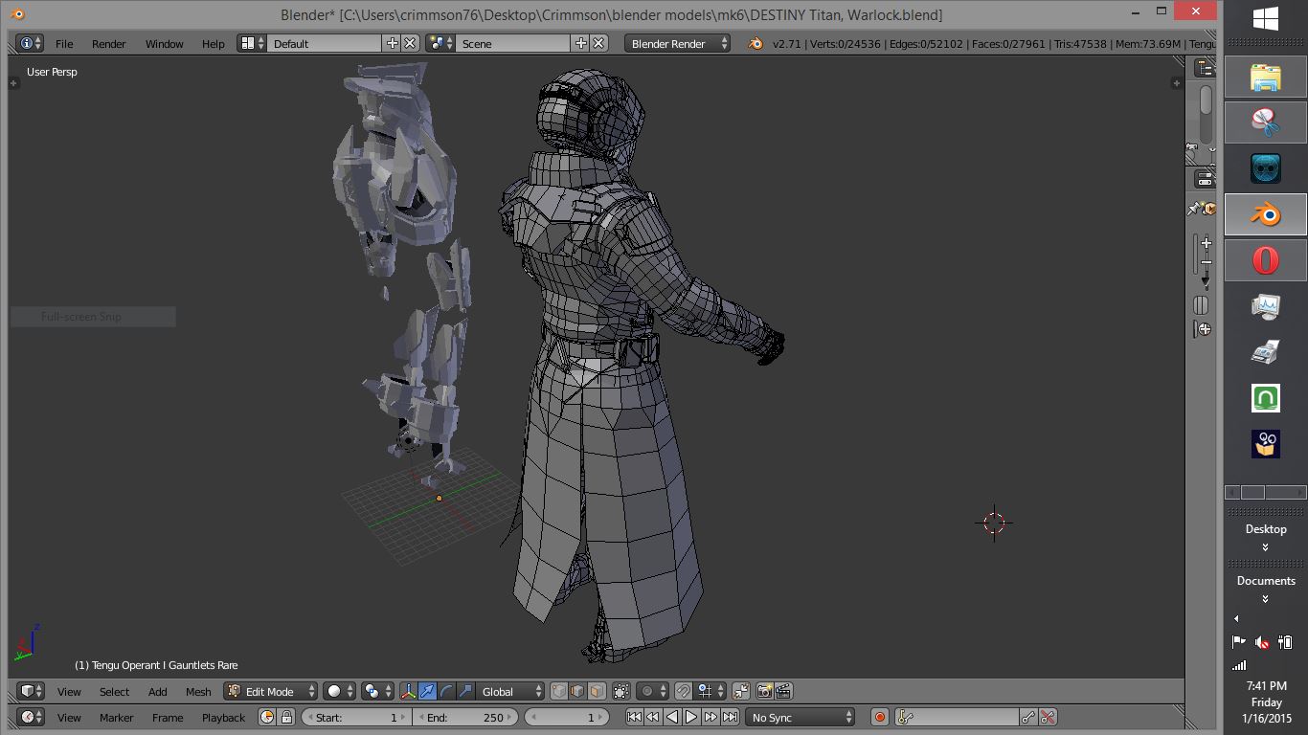Open the Mesh menu in viewport header
The image size is (1308, 735).
pos(198,691)
